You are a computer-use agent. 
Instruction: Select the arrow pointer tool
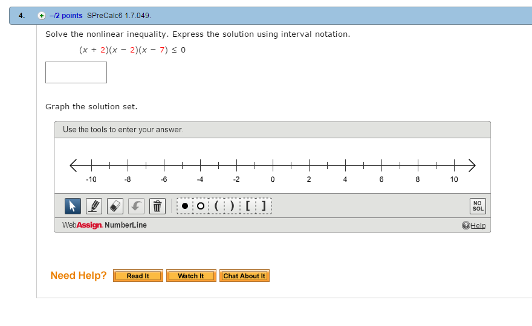(73, 206)
